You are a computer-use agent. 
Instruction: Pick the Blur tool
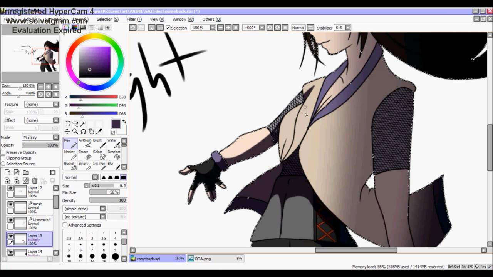113,166
